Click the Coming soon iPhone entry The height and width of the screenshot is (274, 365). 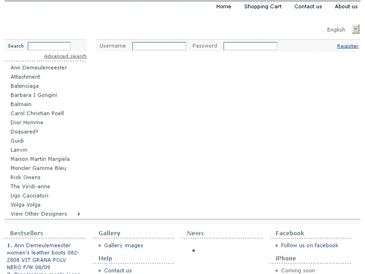click(298, 270)
